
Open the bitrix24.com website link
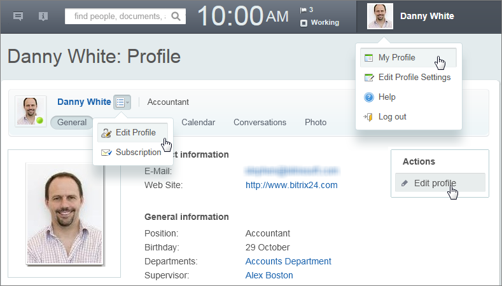291,185
